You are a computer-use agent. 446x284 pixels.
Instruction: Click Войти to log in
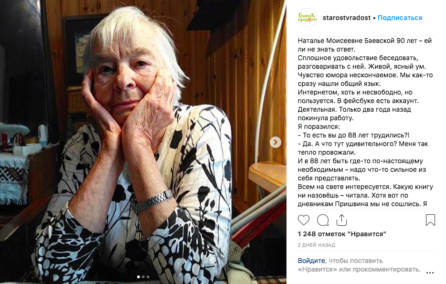pyautogui.click(x=311, y=261)
